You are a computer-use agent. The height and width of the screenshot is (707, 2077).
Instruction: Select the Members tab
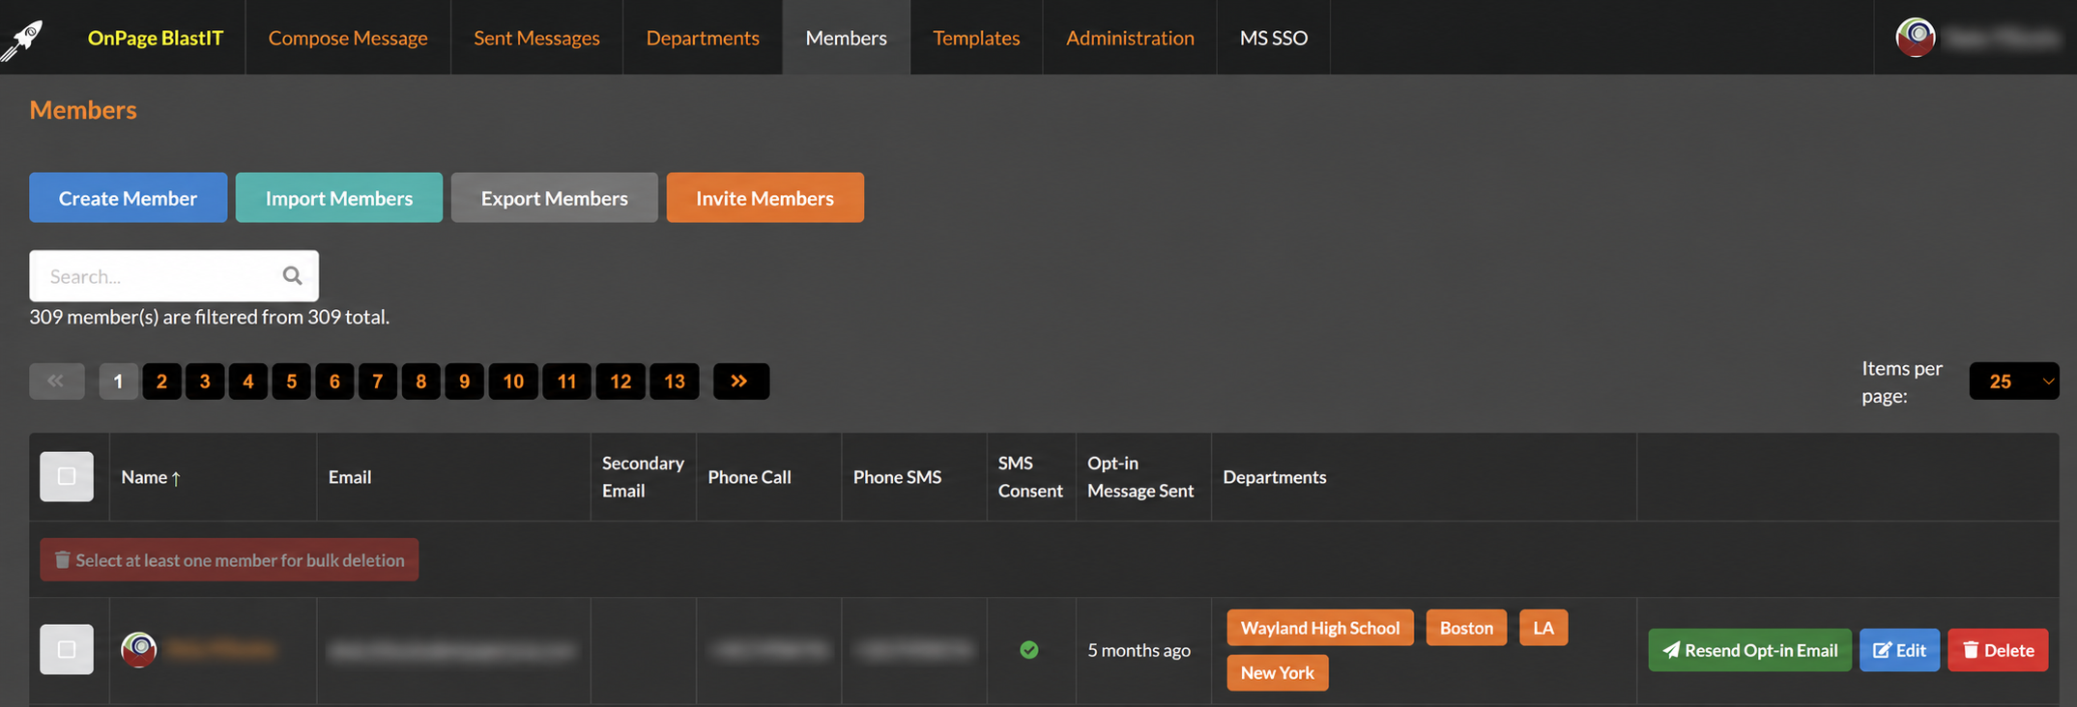pyautogui.click(x=846, y=38)
